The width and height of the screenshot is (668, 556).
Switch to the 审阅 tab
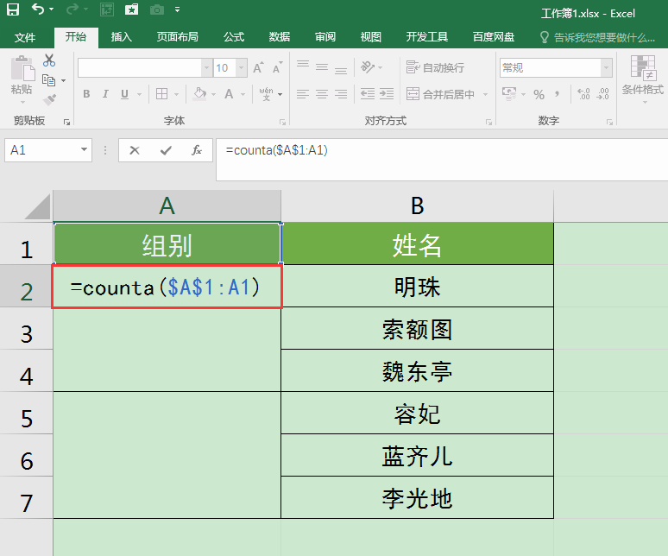[x=325, y=37]
